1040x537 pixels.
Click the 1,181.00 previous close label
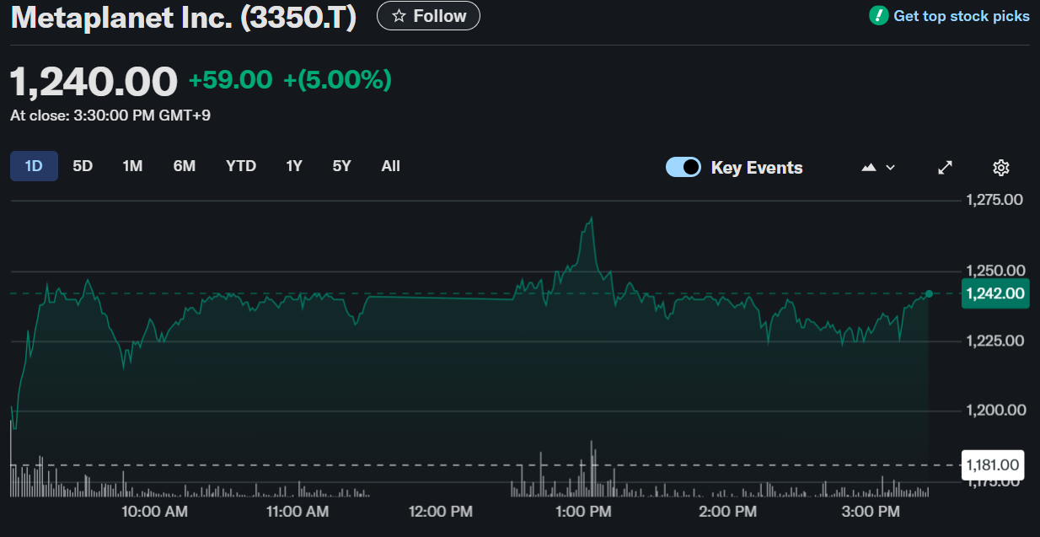click(x=993, y=465)
